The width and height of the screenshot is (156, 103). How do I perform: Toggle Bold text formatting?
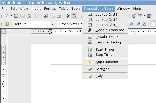point(131,24)
